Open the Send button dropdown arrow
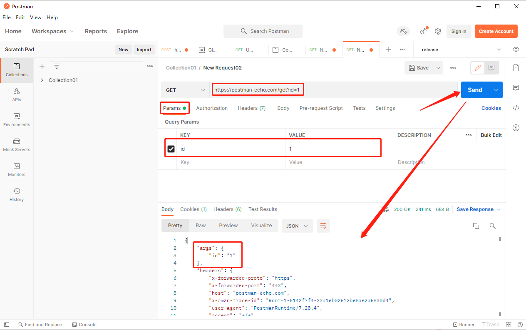The image size is (526, 330). pos(496,90)
